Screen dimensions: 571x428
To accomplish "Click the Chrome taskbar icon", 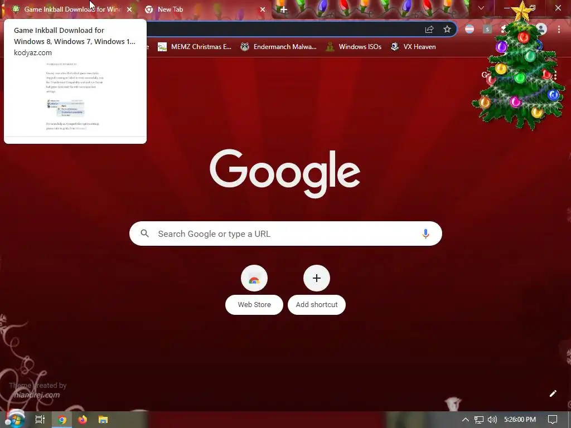I will pyautogui.click(x=62, y=420).
